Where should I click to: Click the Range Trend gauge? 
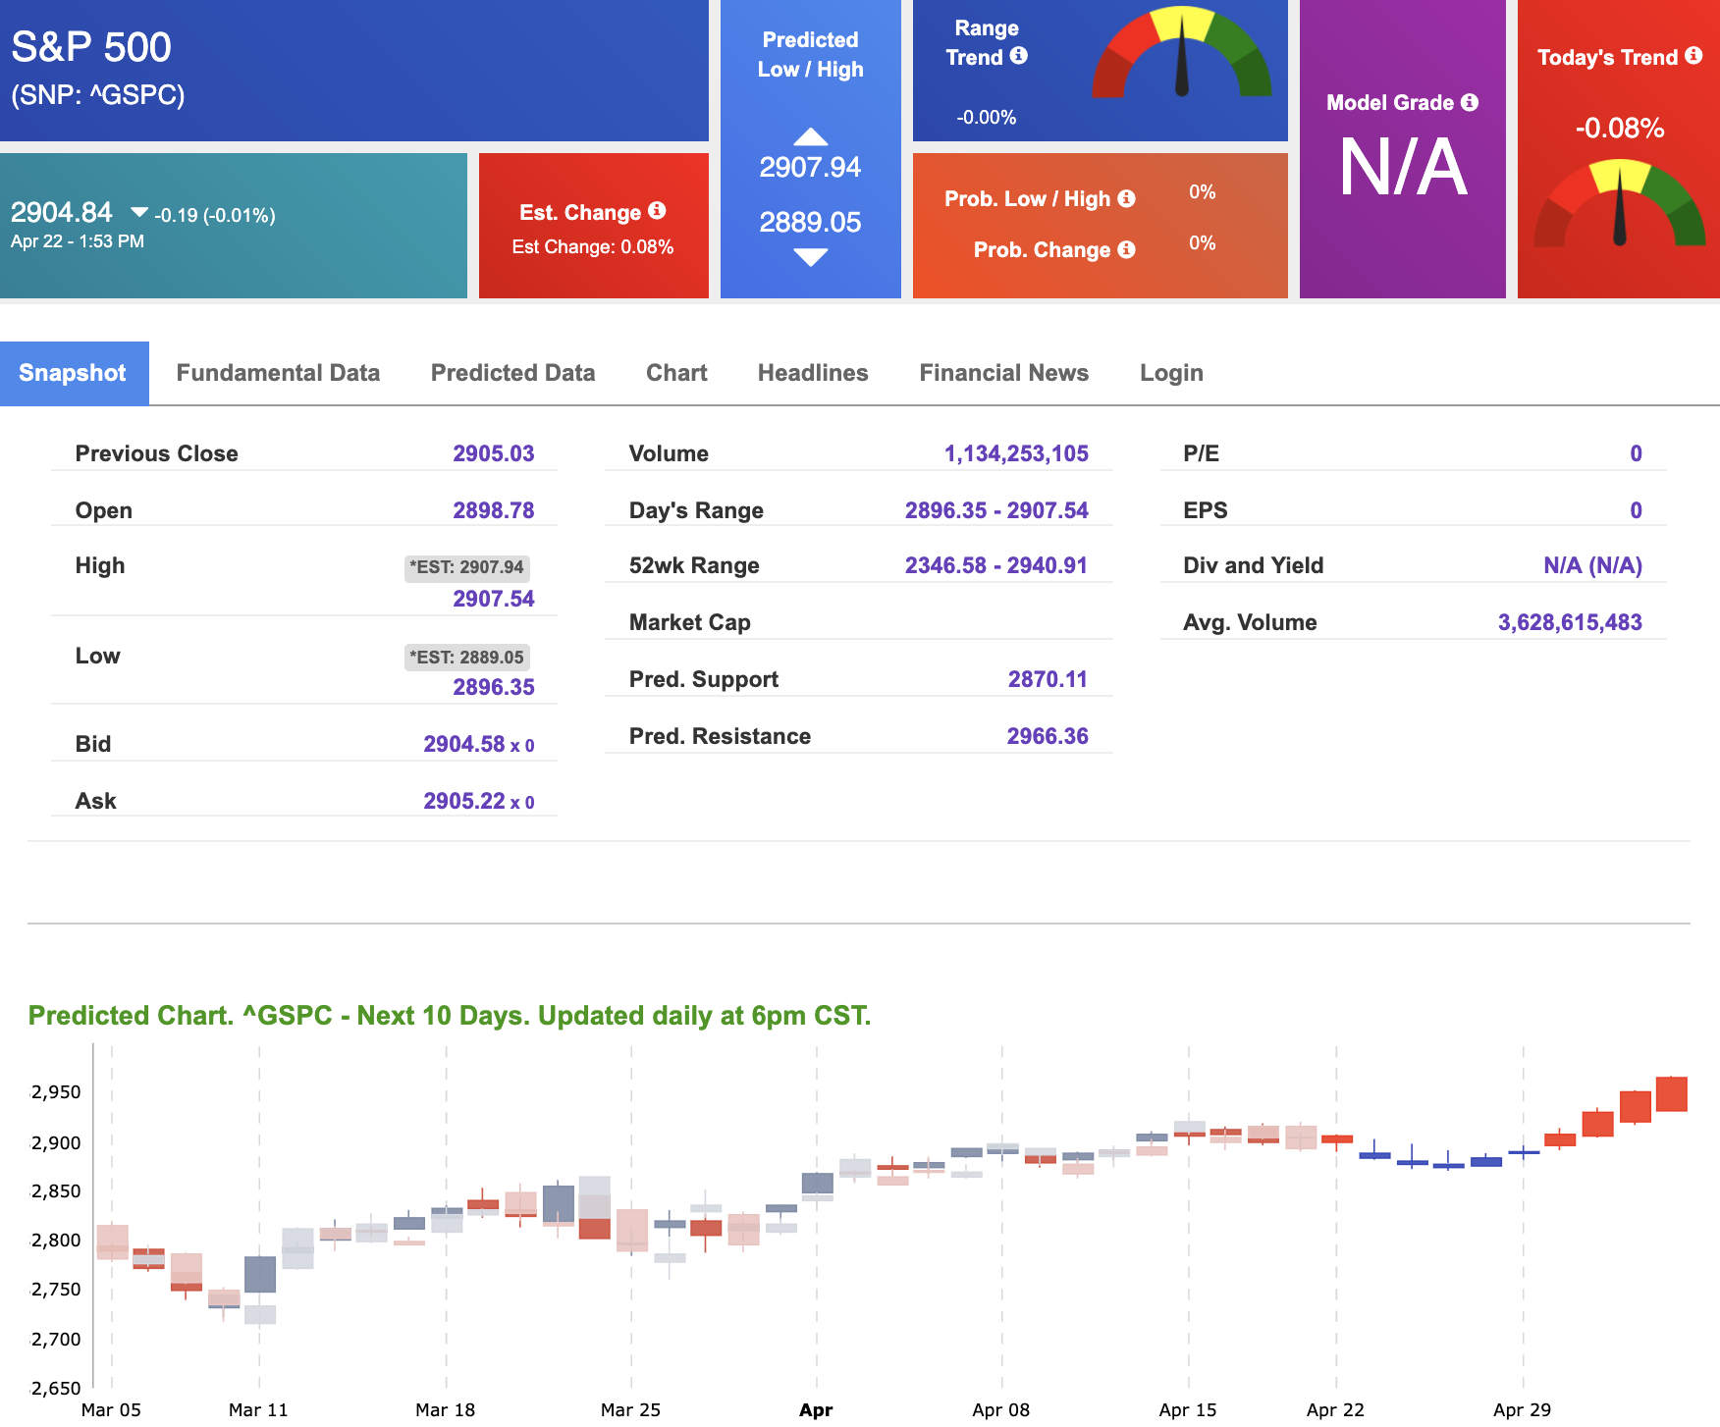point(1182,52)
